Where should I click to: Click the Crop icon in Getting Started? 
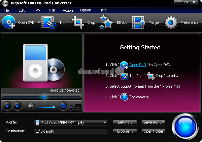click(x=151, y=76)
